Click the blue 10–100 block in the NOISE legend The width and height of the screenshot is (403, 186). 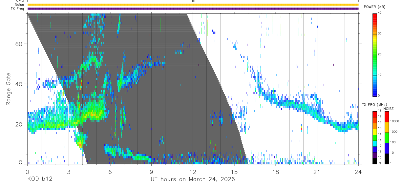(x=387, y=148)
